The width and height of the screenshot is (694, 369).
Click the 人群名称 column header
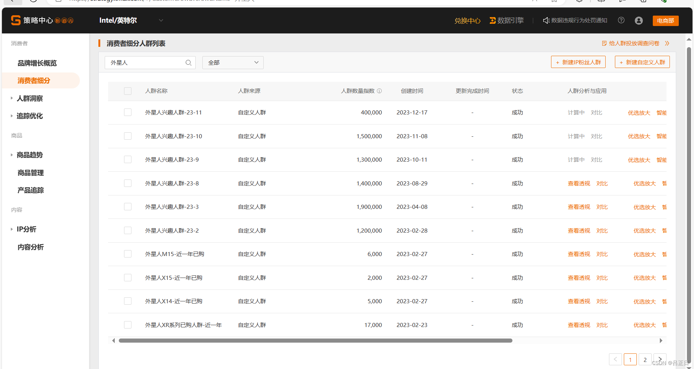coord(156,91)
